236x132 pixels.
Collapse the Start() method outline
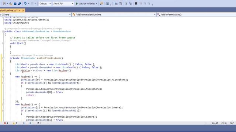pos(3,43)
